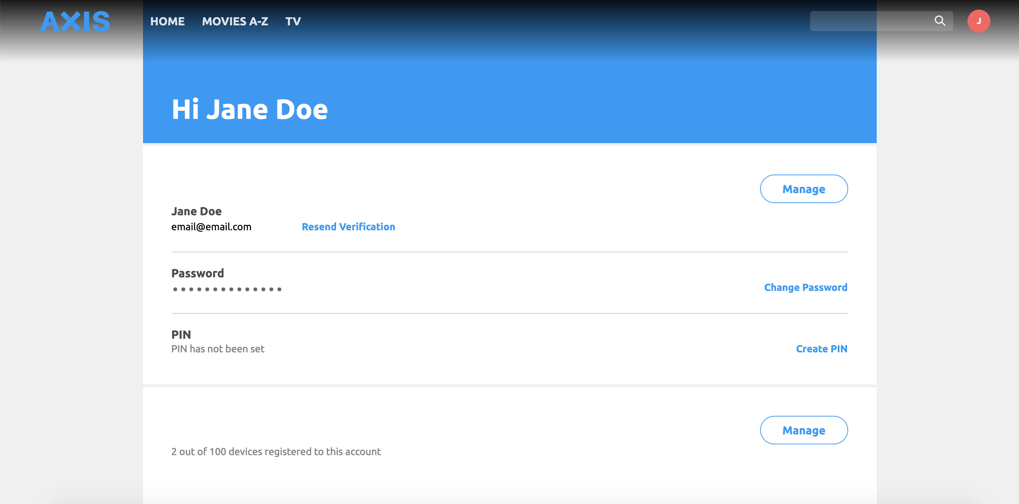This screenshot has height=504, width=1019.
Task: Click the 'Password' section label
Action: tap(197, 273)
